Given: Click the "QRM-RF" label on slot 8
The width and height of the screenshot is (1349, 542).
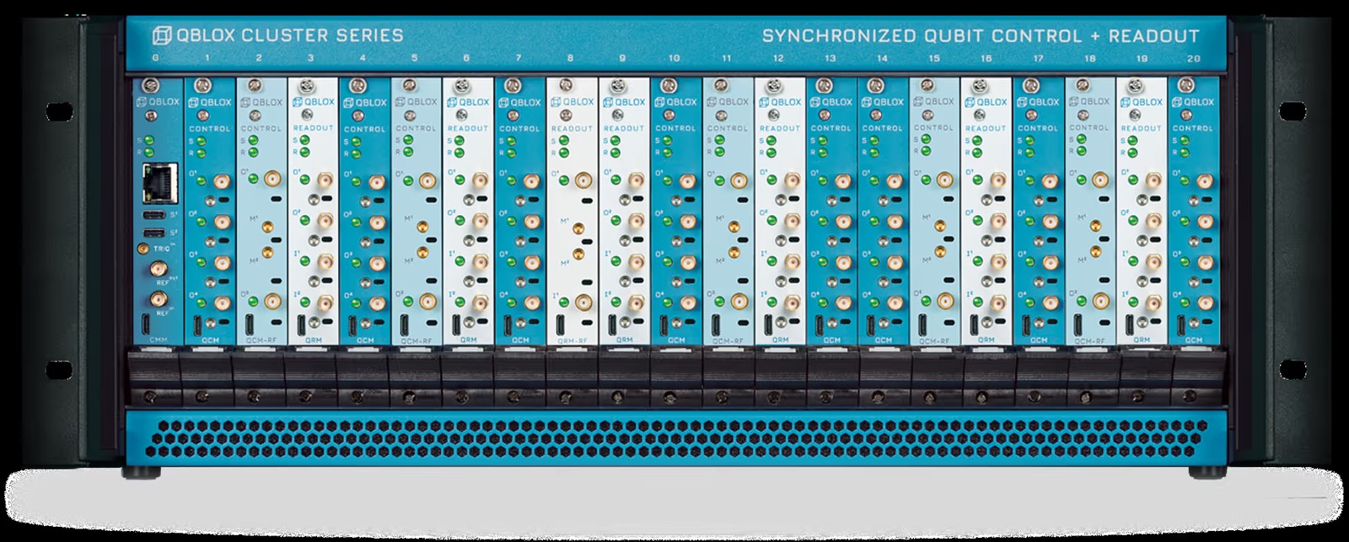Looking at the screenshot, I should point(572,341).
